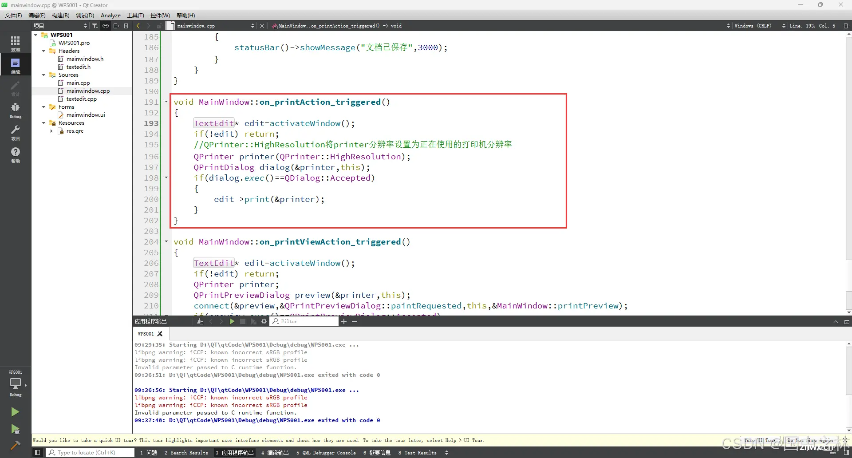Build the project with hammer icon
The image size is (852, 458).
15,445
